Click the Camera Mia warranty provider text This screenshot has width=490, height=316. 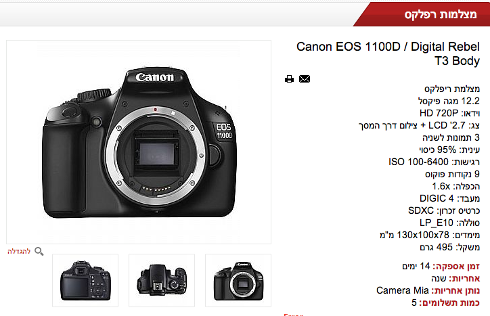403,290
